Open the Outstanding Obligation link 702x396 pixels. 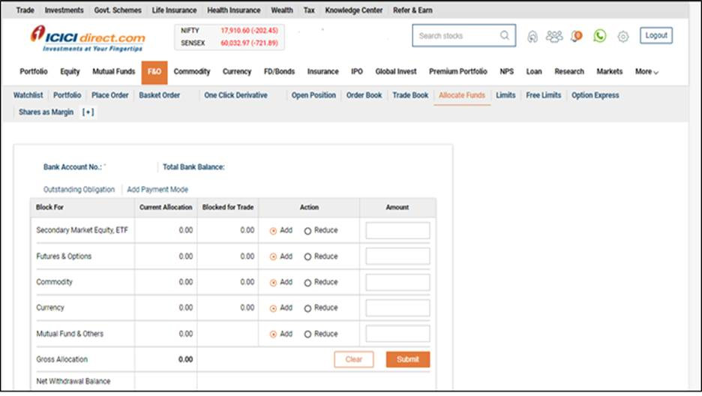[79, 190]
